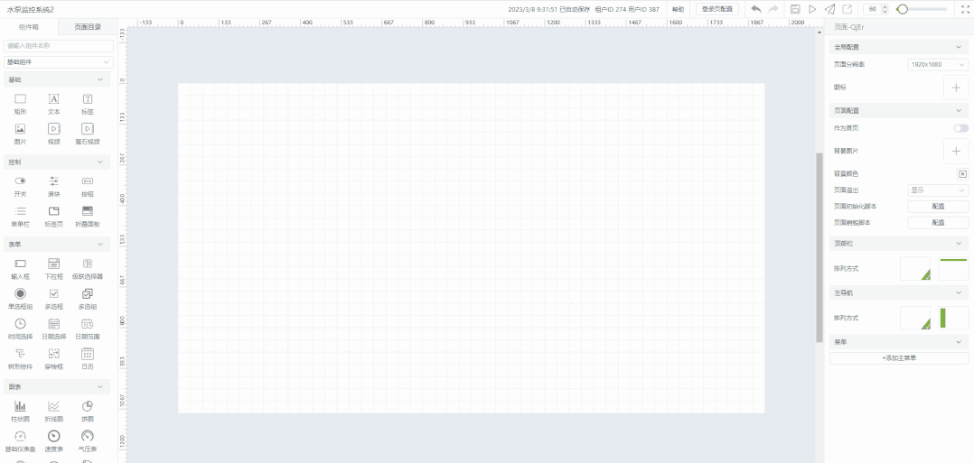
Task: Click the +添加主菜单 button
Action: point(899,358)
